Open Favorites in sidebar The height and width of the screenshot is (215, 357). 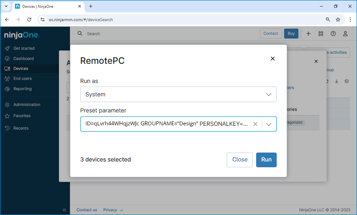(22, 116)
